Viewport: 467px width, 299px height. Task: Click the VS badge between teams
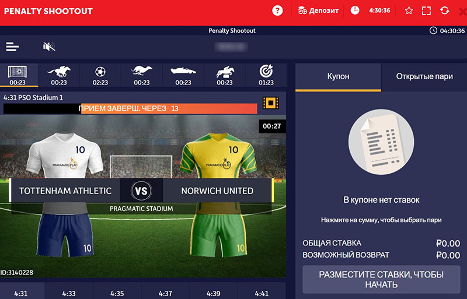(141, 191)
